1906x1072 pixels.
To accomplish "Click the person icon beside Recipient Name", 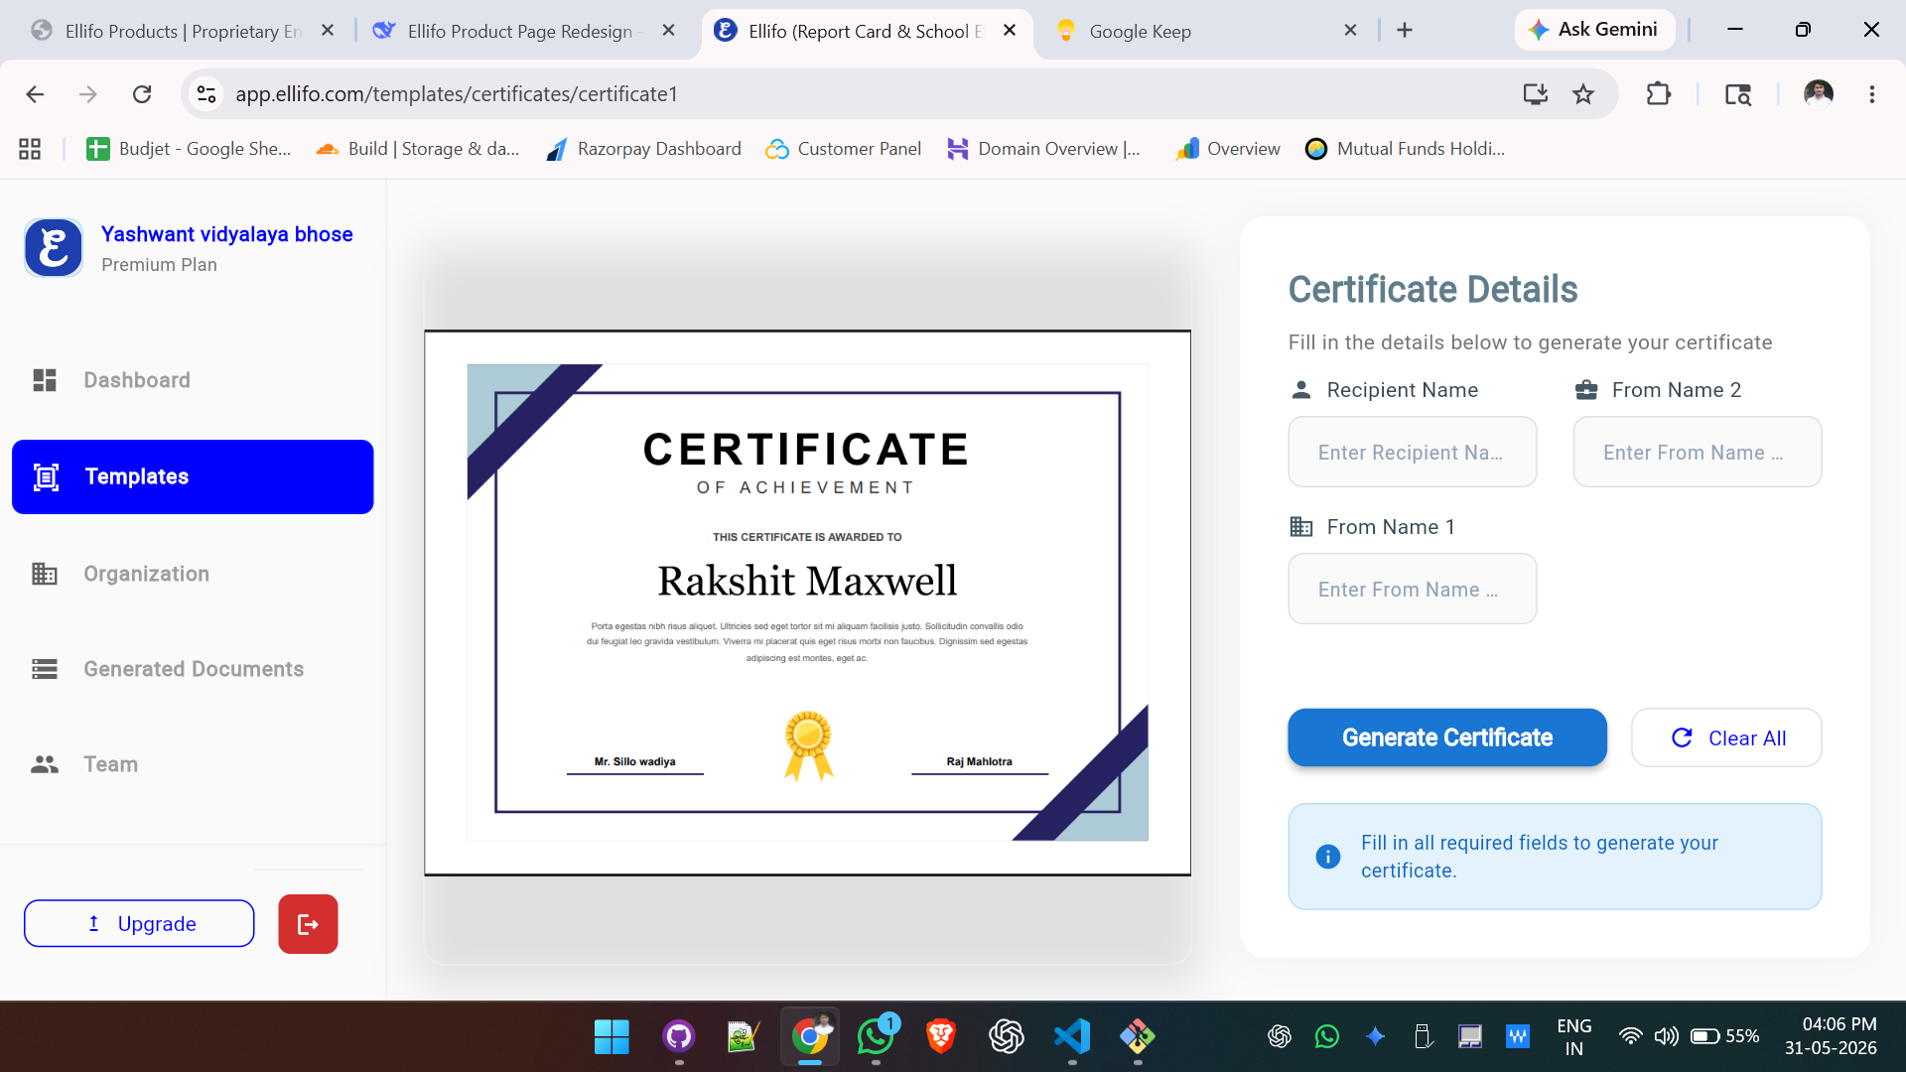I will 1300,390.
